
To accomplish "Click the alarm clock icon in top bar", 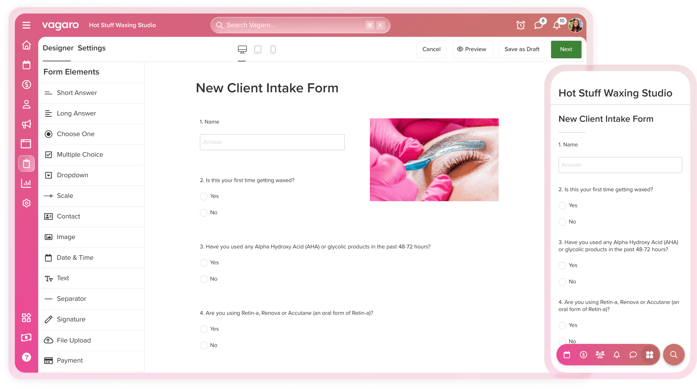I will (520, 25).
